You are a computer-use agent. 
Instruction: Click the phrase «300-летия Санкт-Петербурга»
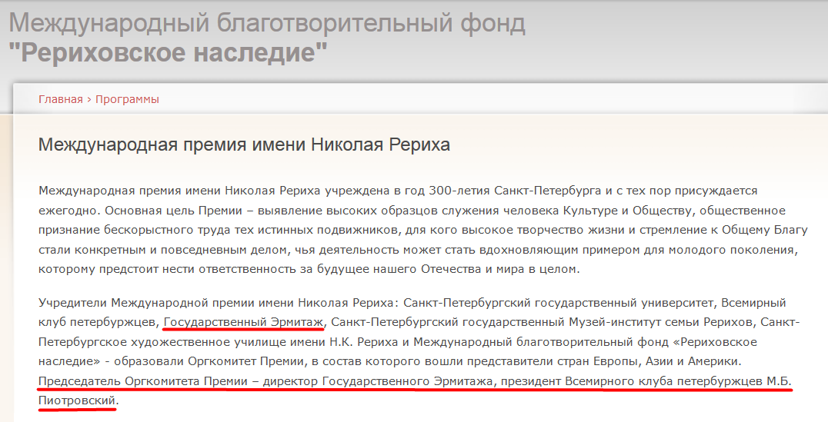(x=515, y=191)
